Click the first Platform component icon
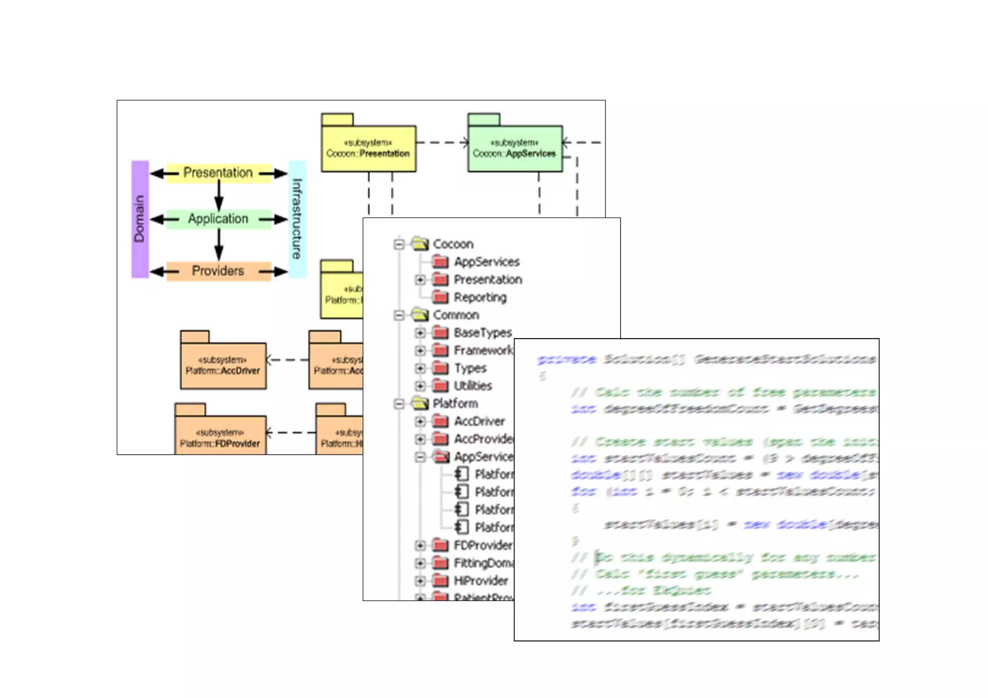 point(462,474)
